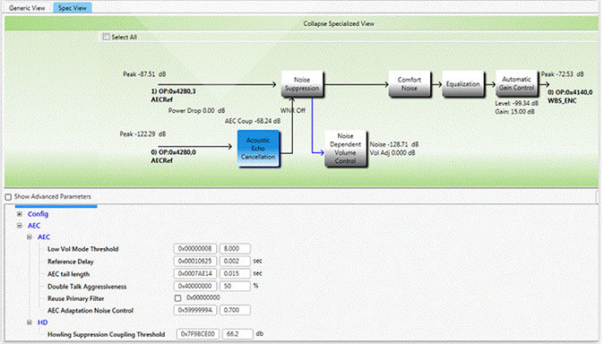Collapse the top-level AEC node

19,226
